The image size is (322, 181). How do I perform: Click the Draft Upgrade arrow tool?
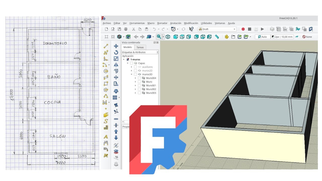coord(116,131)
